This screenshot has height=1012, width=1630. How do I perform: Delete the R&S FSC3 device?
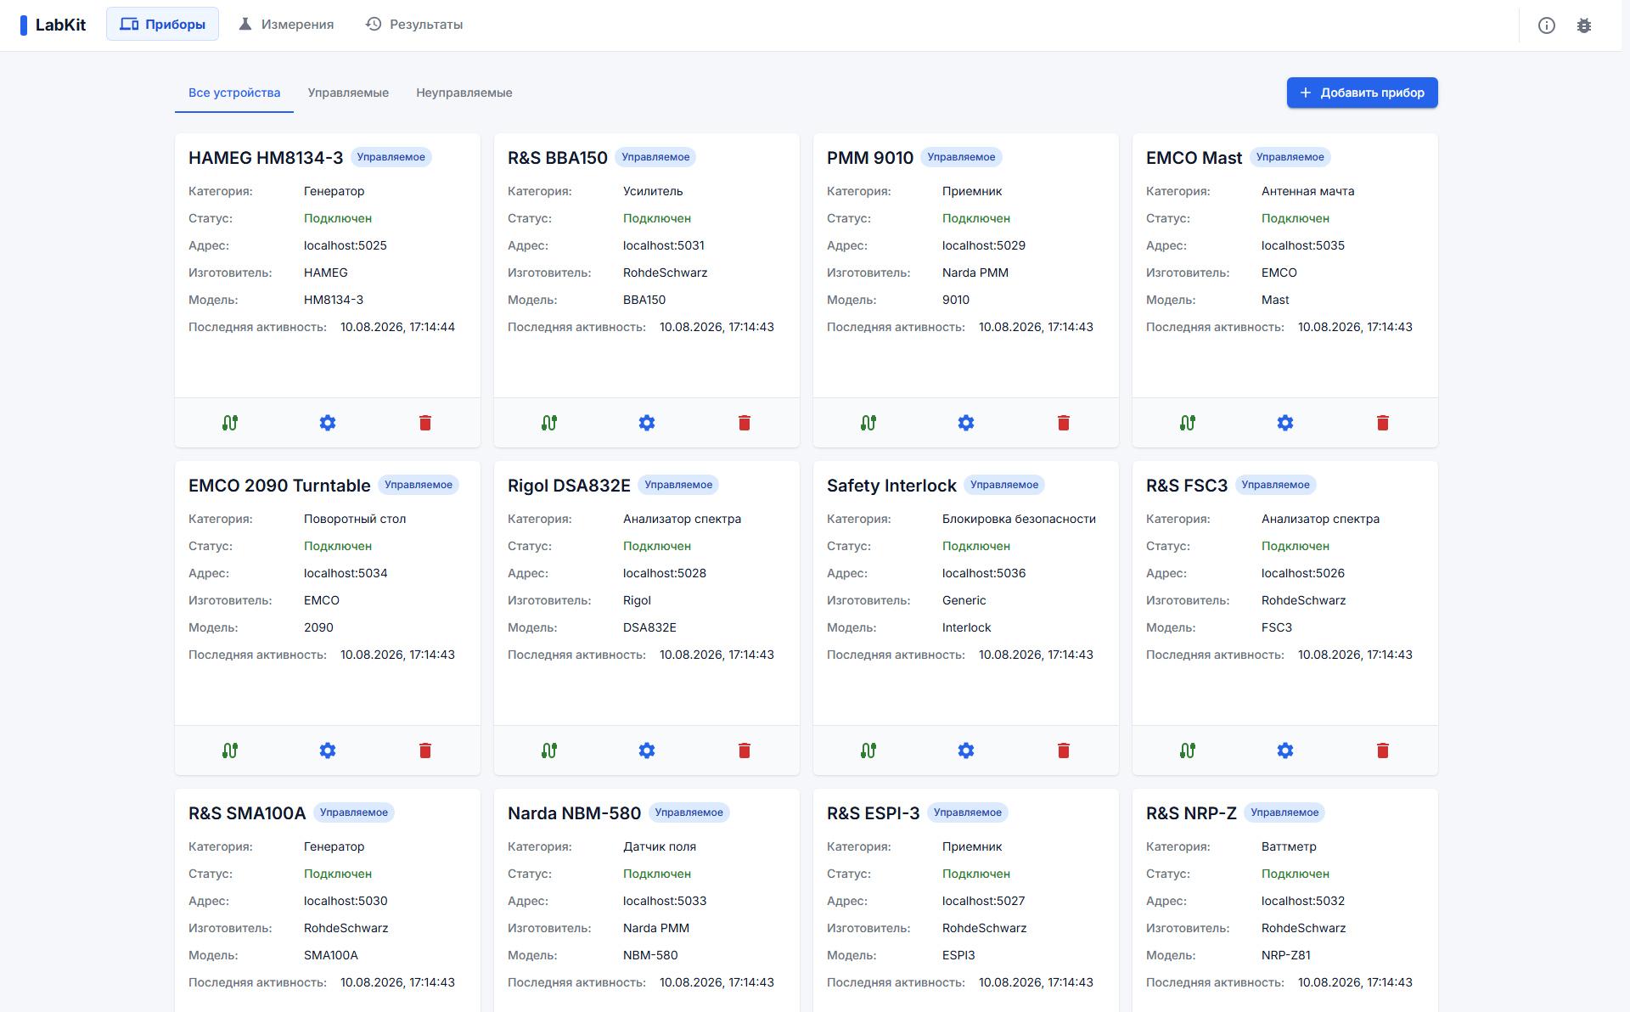(x=1383, y=751)
